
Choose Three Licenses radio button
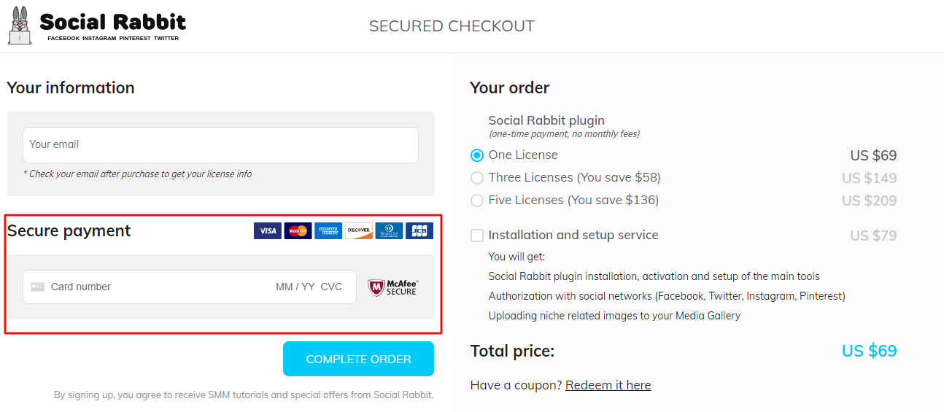tap(477, 178)
